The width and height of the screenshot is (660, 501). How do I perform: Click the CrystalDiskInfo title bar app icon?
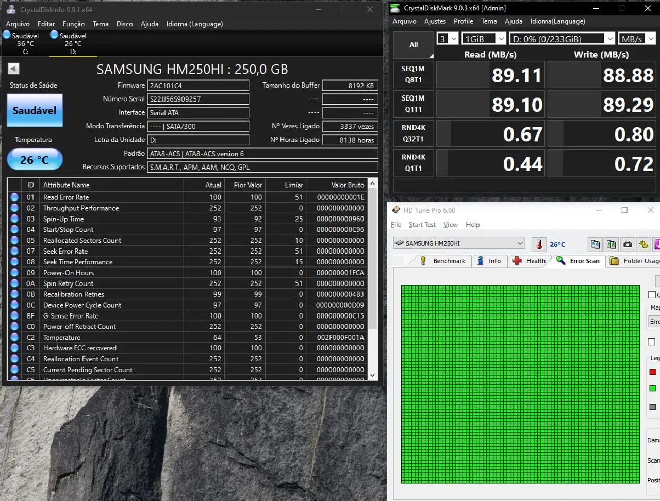point(11,9)
